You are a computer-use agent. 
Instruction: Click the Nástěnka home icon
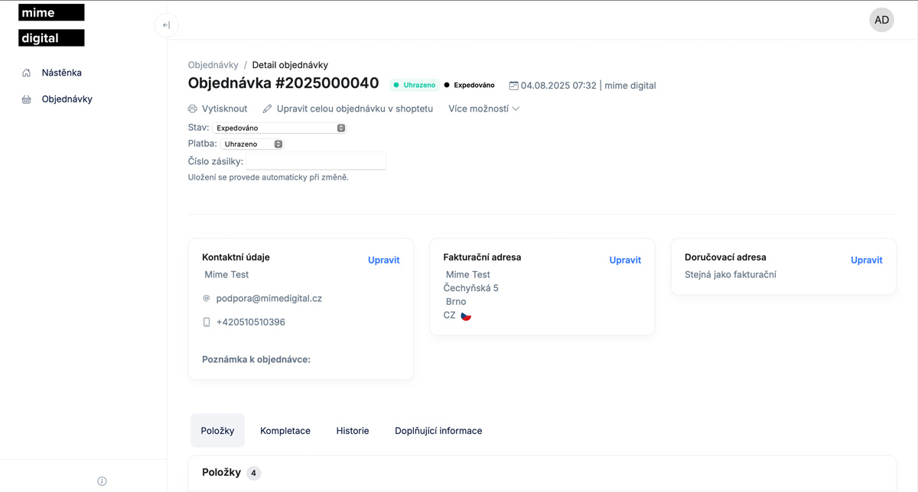27,73
